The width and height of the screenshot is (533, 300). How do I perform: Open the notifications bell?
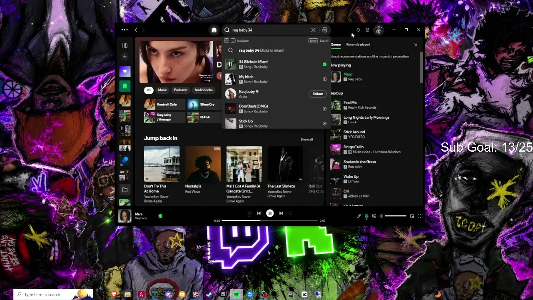click(358, 30)
